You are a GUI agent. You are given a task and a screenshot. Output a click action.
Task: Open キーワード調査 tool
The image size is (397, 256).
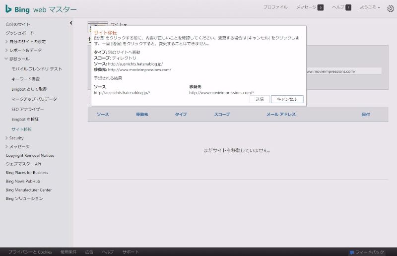(26, 79)
